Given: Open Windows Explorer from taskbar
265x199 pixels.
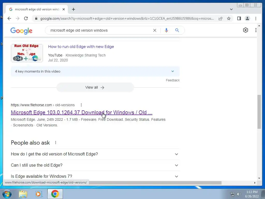Looking at the screenshot, I should point(23,194).
